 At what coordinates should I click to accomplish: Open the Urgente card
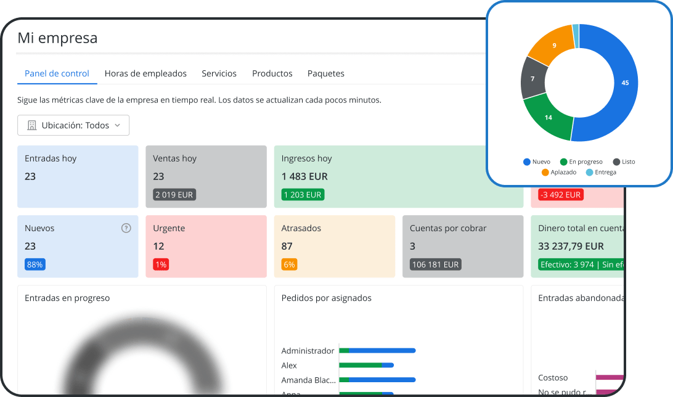(206, 247)
